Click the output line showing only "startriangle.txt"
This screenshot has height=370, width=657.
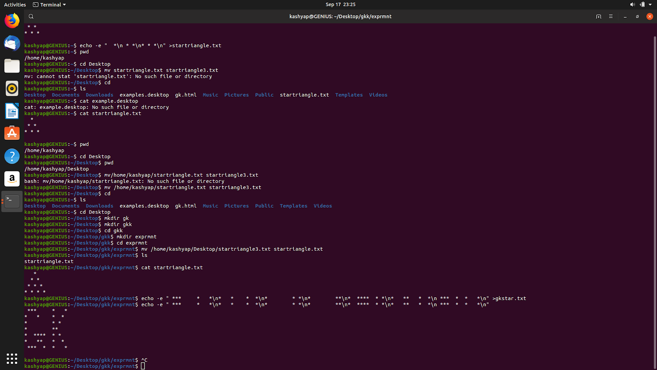tap(49, 261)
